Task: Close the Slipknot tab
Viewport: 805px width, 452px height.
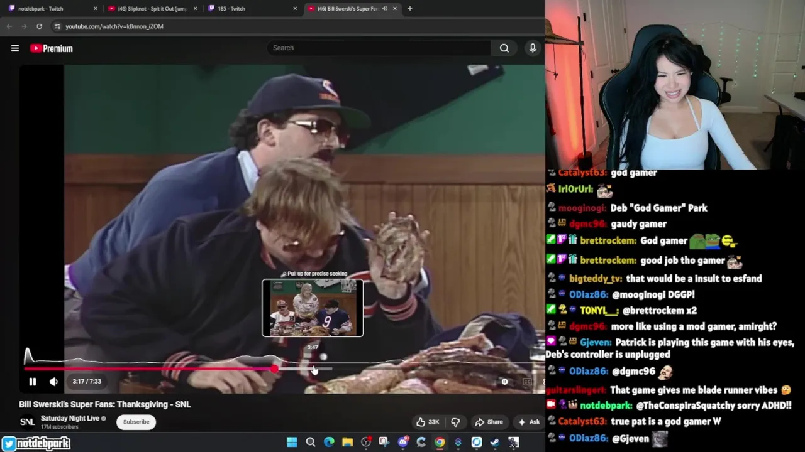Action: tap(195, 9)
